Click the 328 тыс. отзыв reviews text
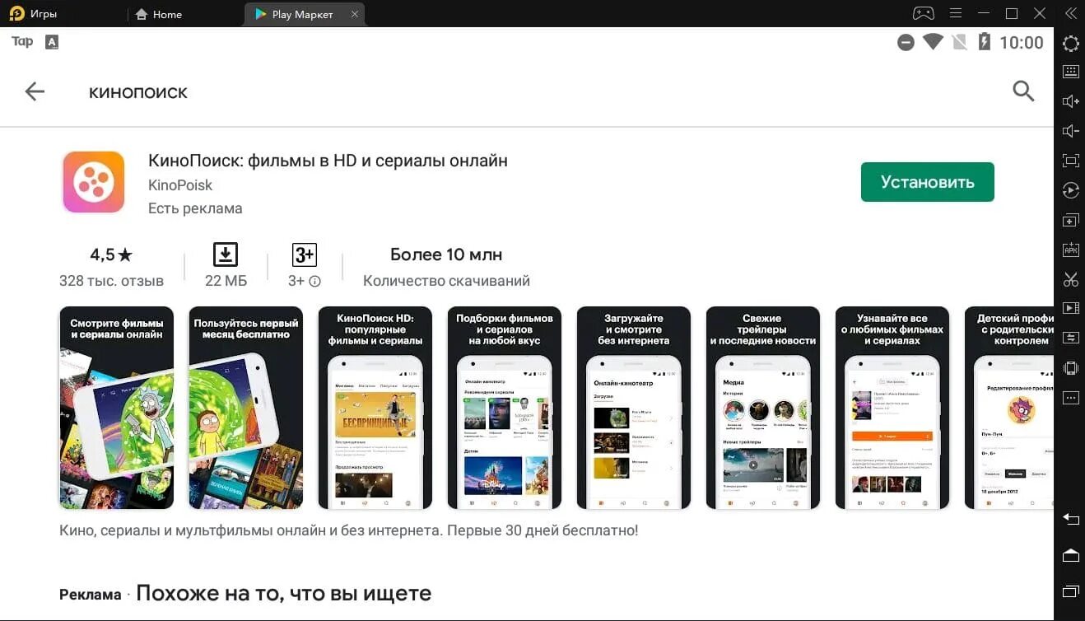Screen dimensions: 1085x621 (111, 281)
